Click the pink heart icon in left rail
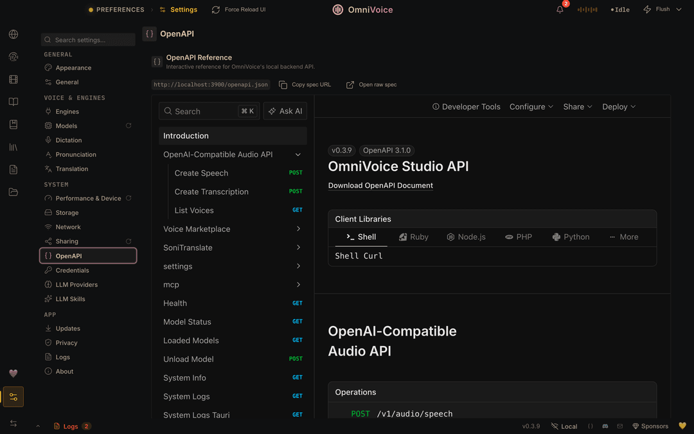 [x=13, y=374]
